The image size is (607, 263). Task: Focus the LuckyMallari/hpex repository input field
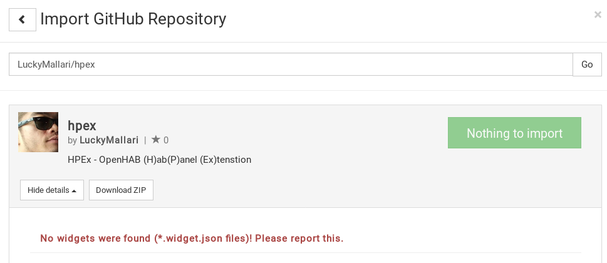291,64
